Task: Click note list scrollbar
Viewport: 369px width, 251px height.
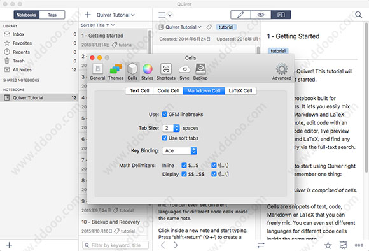Action: pyautogui.click(x=150, y=41)
